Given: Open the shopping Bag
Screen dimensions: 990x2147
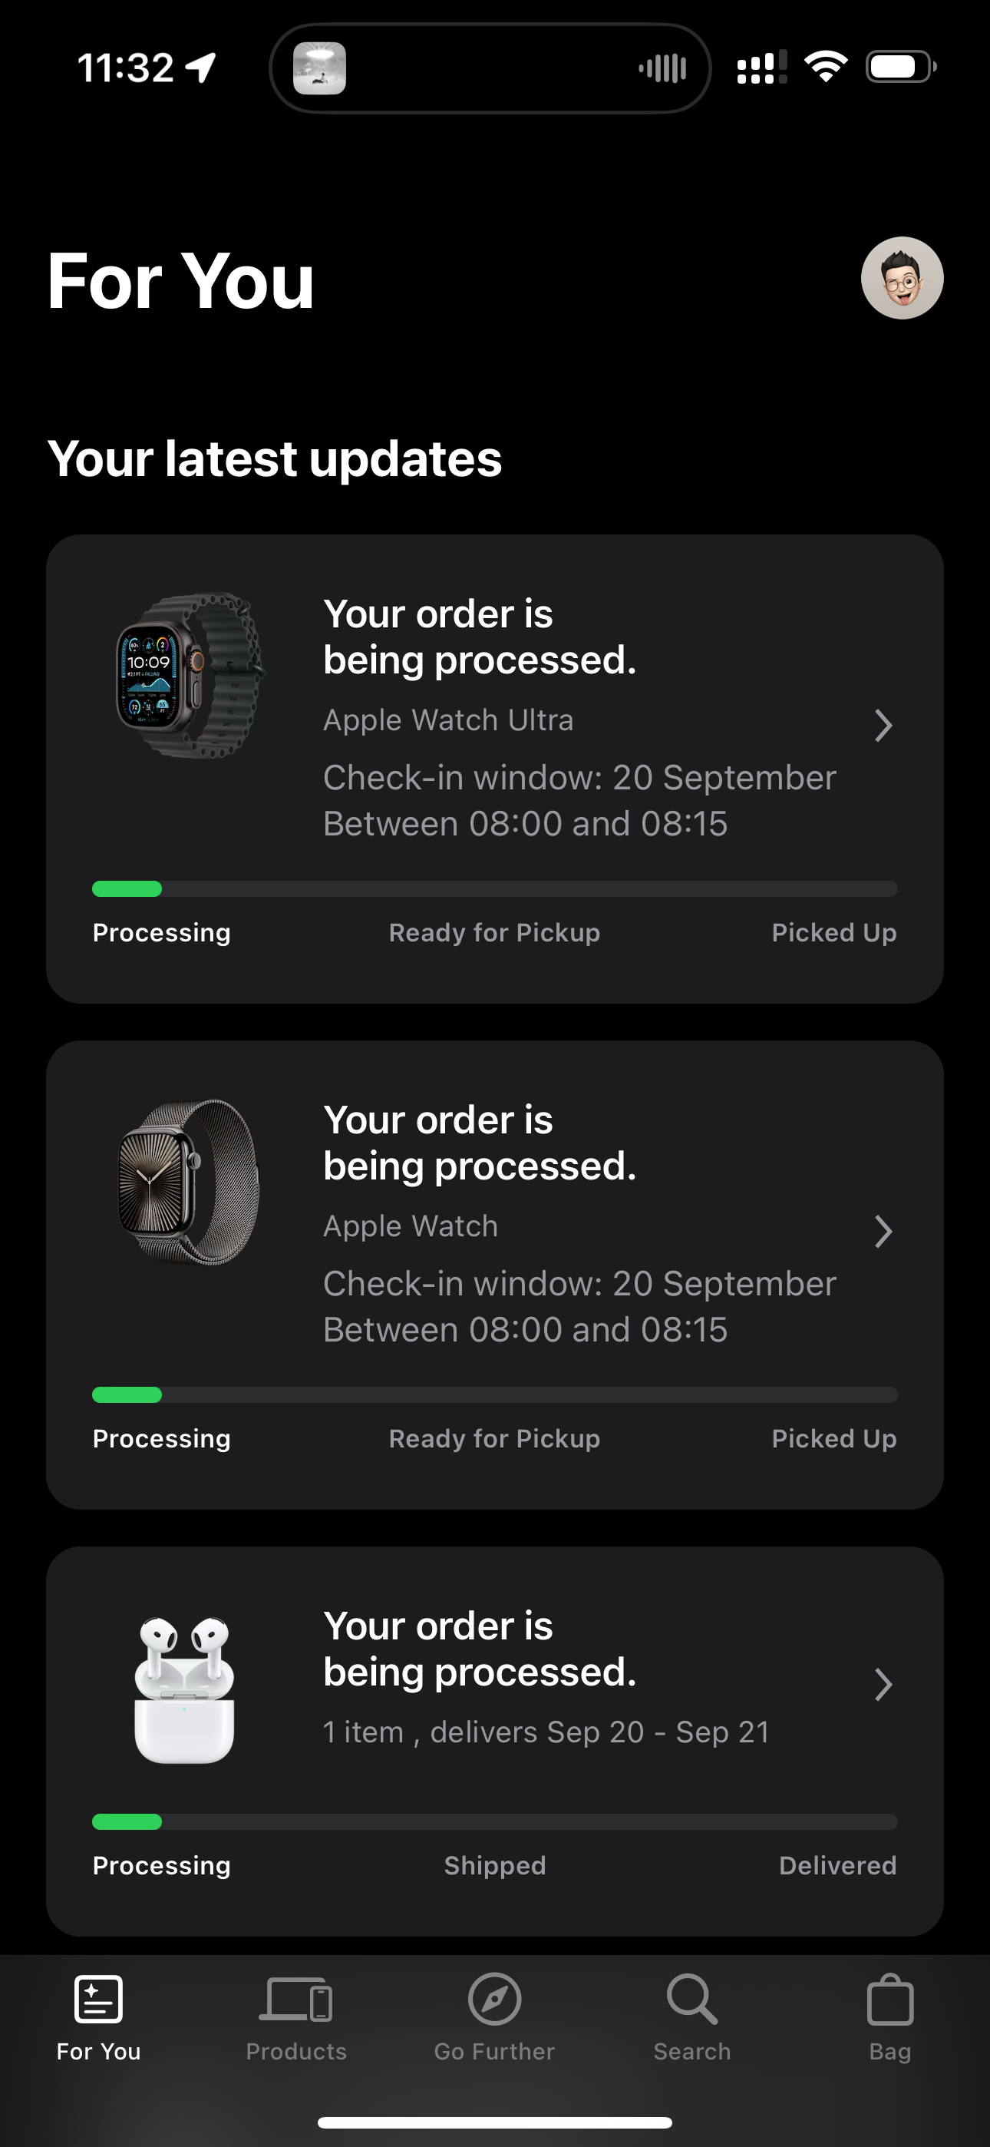Looking at the screenshot, I should (890, 2000).
